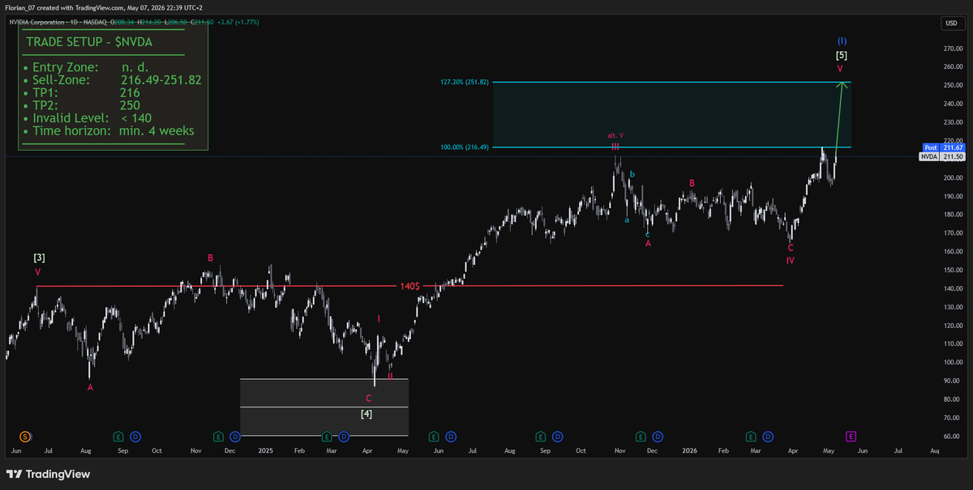Open the November 2024 earnings marker

[219, 436]
